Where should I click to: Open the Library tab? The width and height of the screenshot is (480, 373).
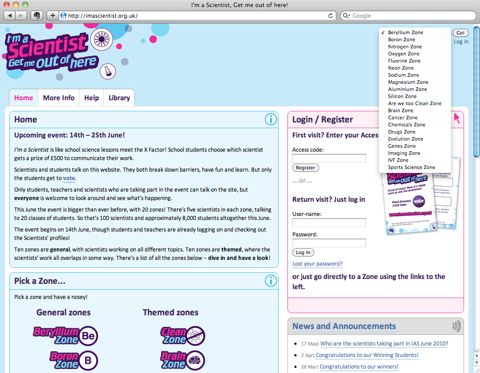coord(119,98)
